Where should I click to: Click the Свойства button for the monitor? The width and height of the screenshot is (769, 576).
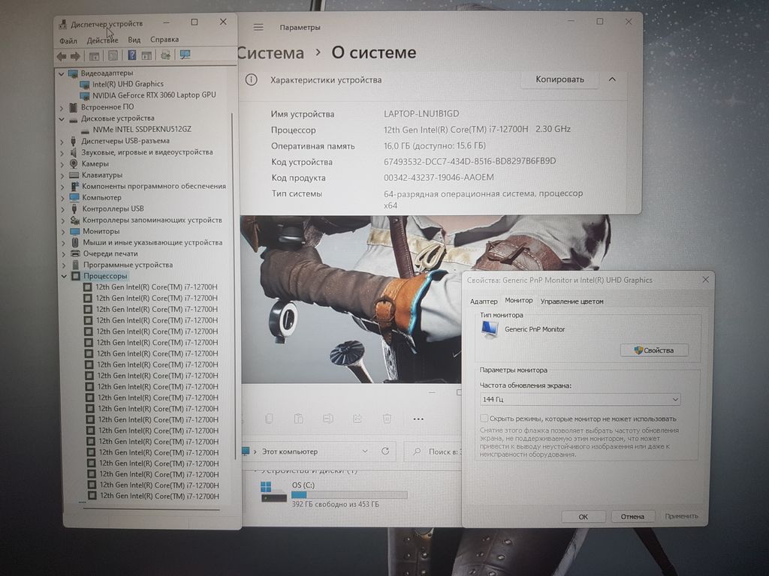point(654,350)
